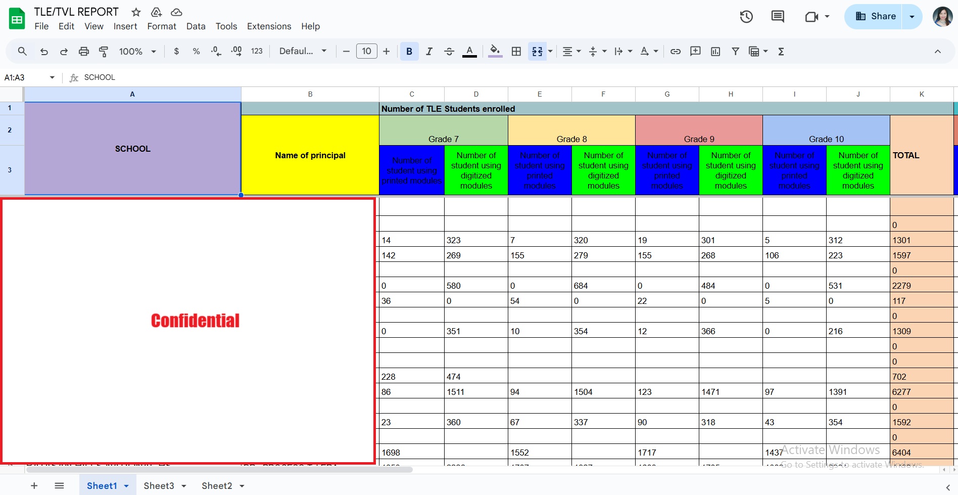The width and height of the screenshot is (958, 495).
Task: Open text rotation dropdown
Action: [x=649, y=51]
